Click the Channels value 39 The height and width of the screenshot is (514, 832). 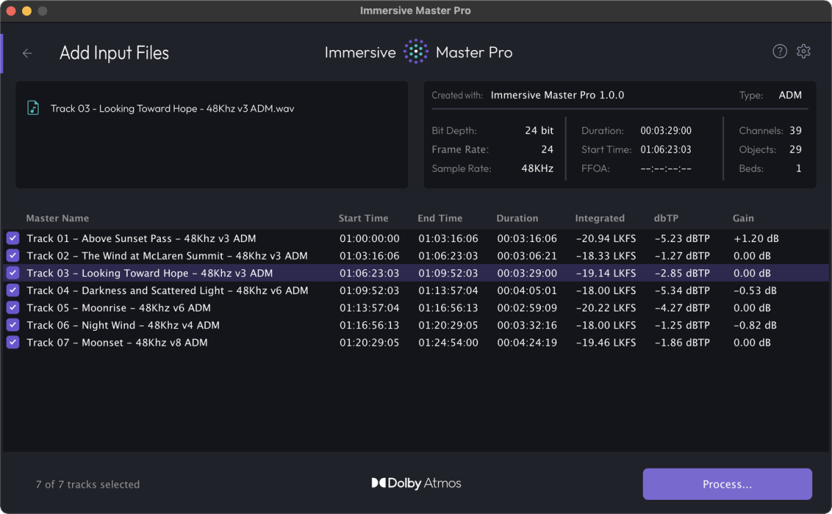click(x=795, y=130)
